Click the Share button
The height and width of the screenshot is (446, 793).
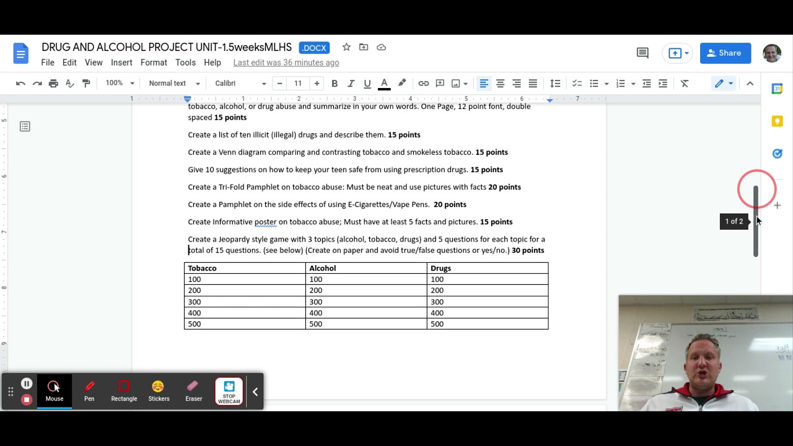(725, 53)
